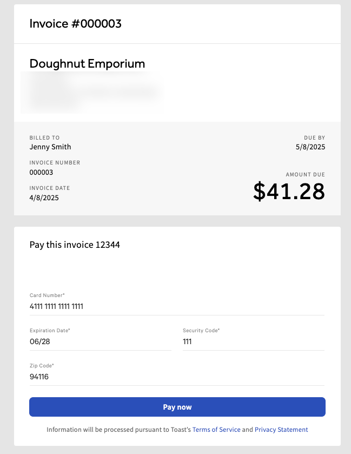
Task: Click the invoice date 4/8/2025
Action: click(44, 198)
